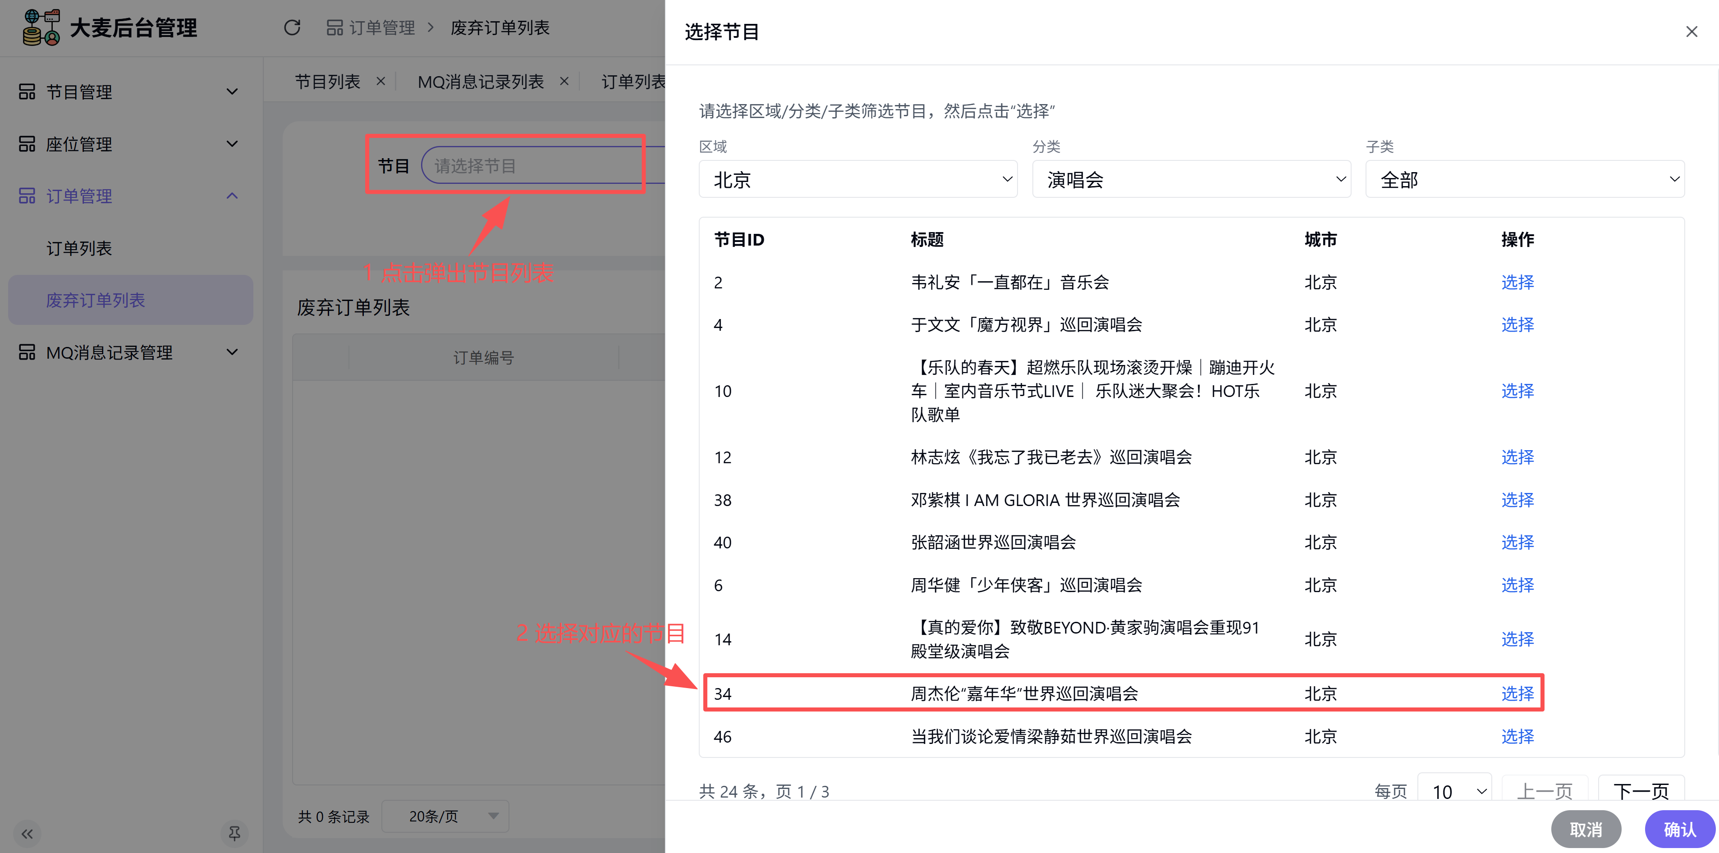The image size is (1719, 853).
Task: Click the refresh icon in header
Action: pos(292,27)
